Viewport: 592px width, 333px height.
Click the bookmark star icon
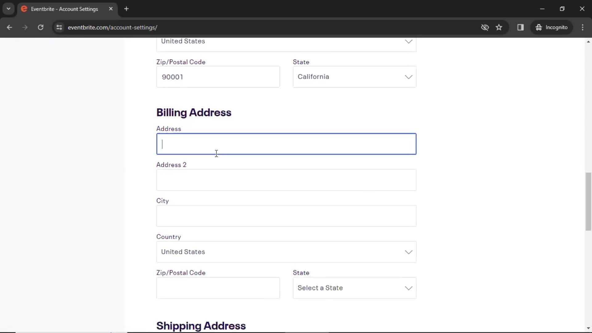[499, 27]
